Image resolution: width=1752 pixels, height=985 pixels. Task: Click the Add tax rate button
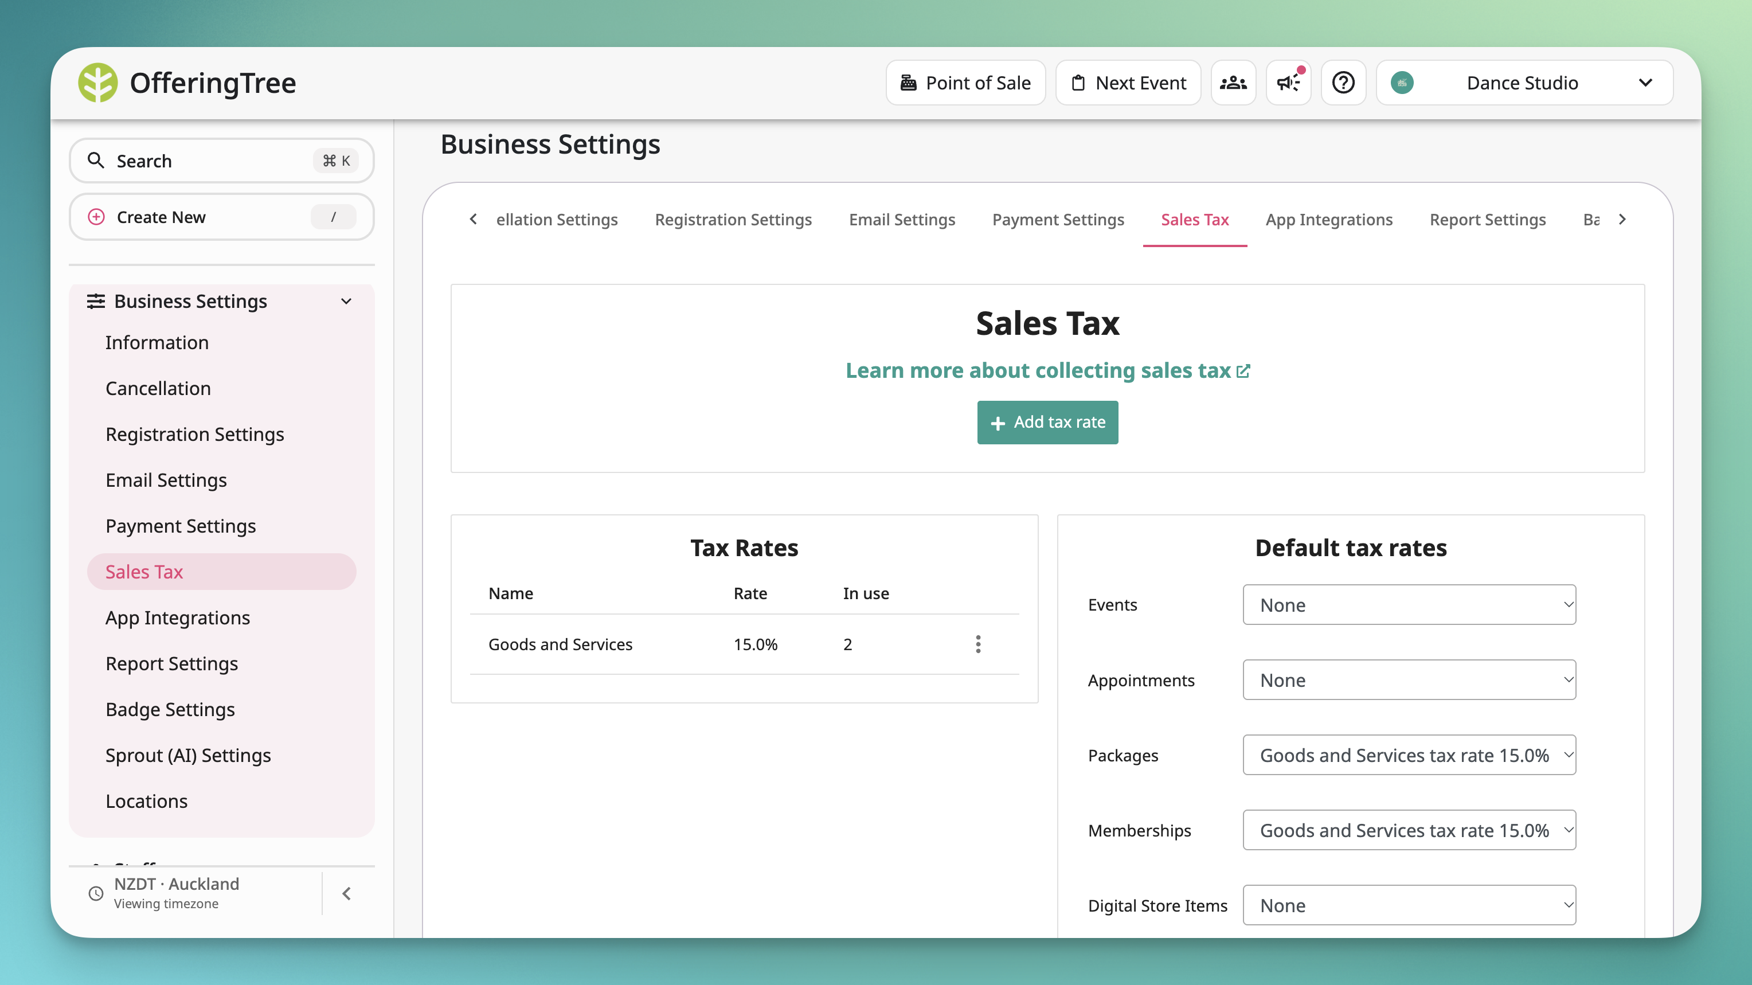[x=1047, y=423]
